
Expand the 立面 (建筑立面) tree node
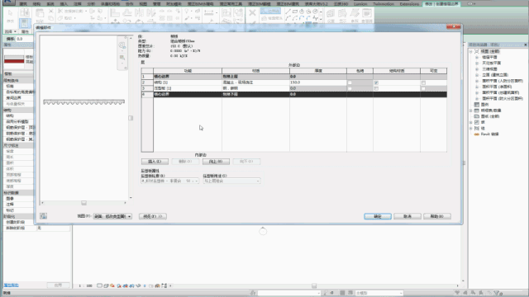point(477,75)
